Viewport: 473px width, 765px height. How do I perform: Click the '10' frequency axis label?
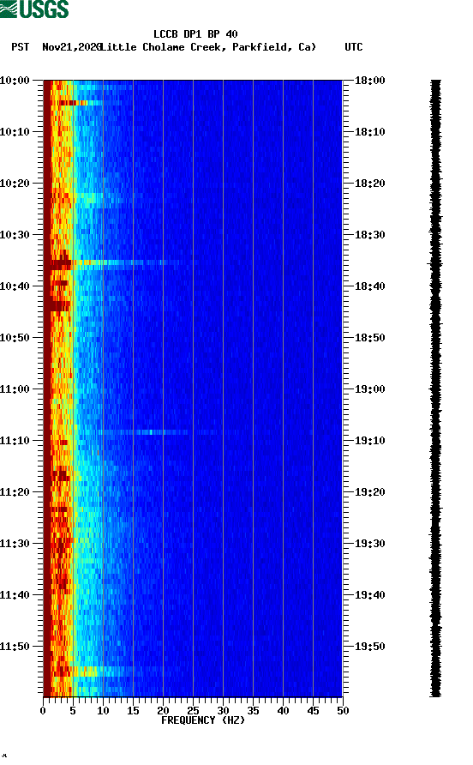click(103, 711)
